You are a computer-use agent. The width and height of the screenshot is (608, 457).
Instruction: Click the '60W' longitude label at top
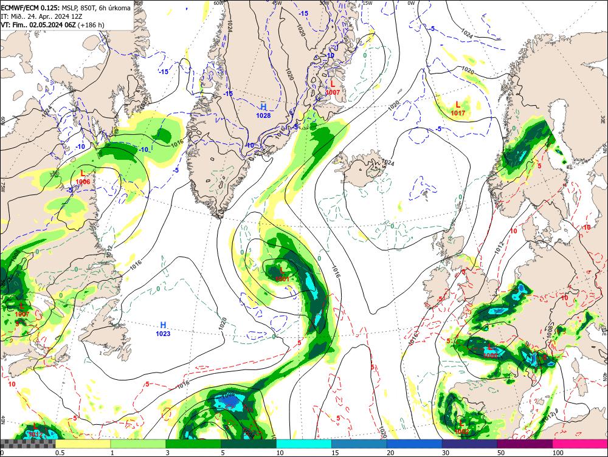(219, 3)
